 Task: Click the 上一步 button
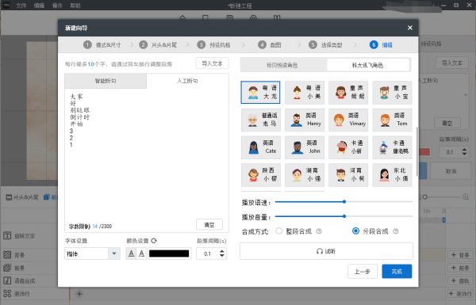[363, 272]
